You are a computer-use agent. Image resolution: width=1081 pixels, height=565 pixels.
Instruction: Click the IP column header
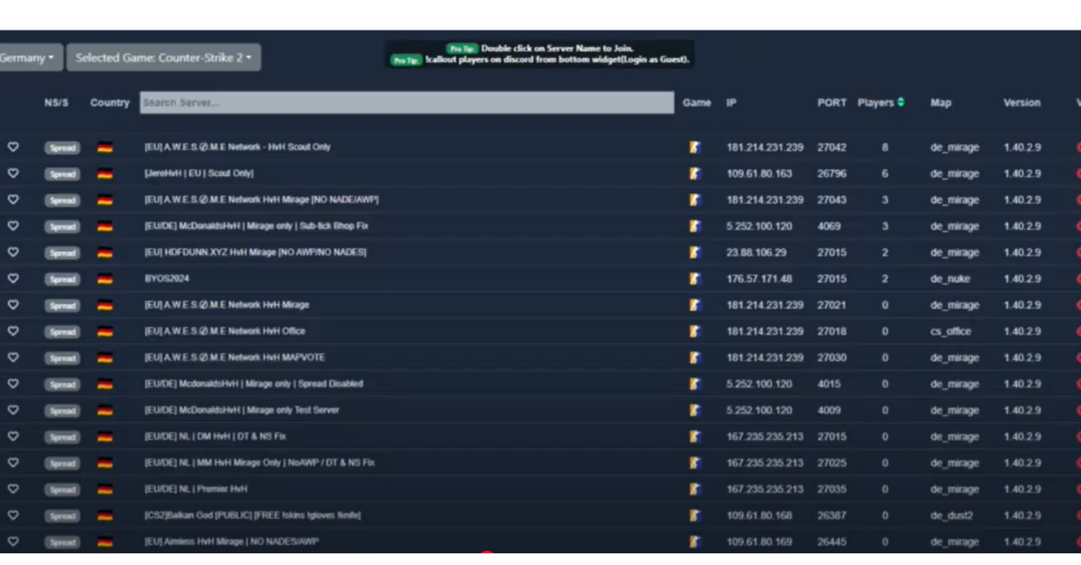[x=731, y=103]
